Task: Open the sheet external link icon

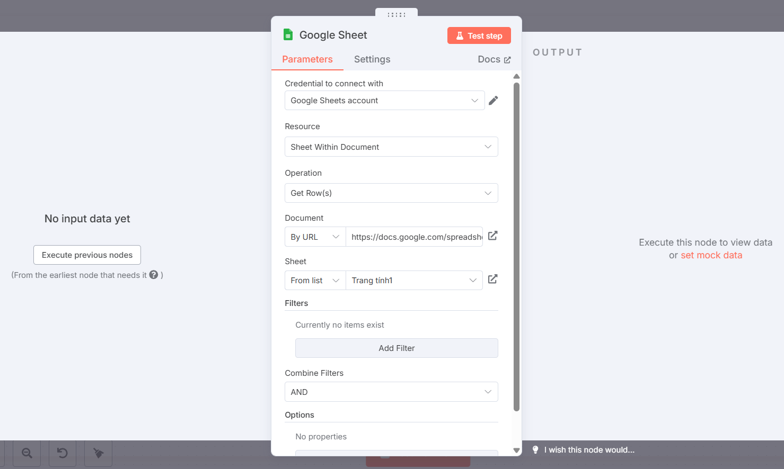Action: [x=492, y=279]
